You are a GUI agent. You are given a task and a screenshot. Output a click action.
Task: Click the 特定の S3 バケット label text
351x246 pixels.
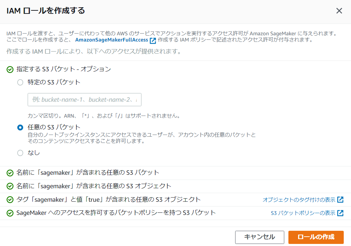(54, 82)
